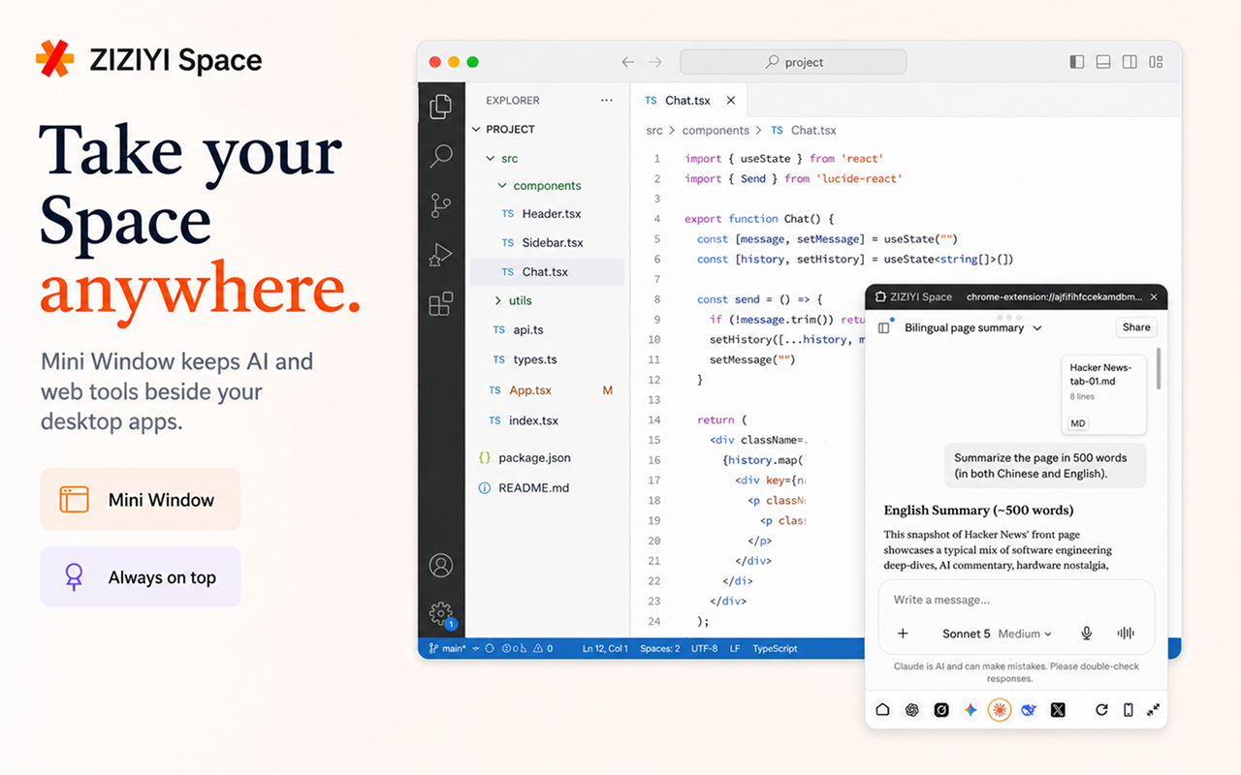Click components in the breadcrumb path
1241x775 pixels.
click(x=716, y=130)
